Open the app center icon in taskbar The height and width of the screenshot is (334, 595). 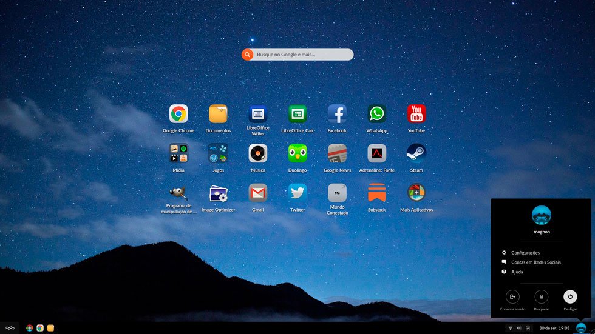tap(29, 328)
